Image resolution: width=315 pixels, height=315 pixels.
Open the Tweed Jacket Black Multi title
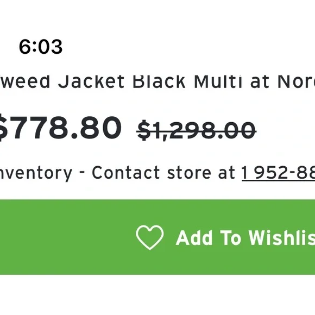(157, 81)
